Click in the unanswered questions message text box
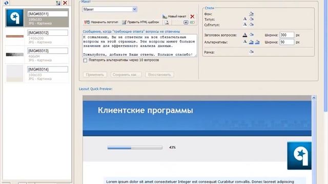This screenshot has width=328, height=184. (139, 45)
